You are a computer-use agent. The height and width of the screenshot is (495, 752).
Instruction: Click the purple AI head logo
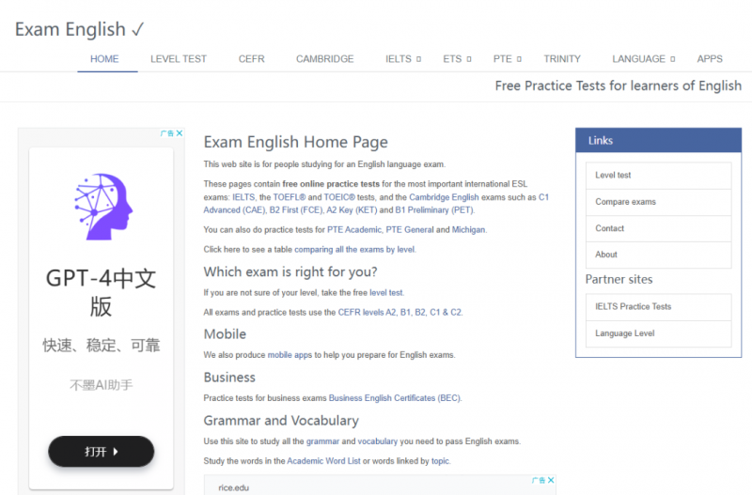[x=103, y=207]
